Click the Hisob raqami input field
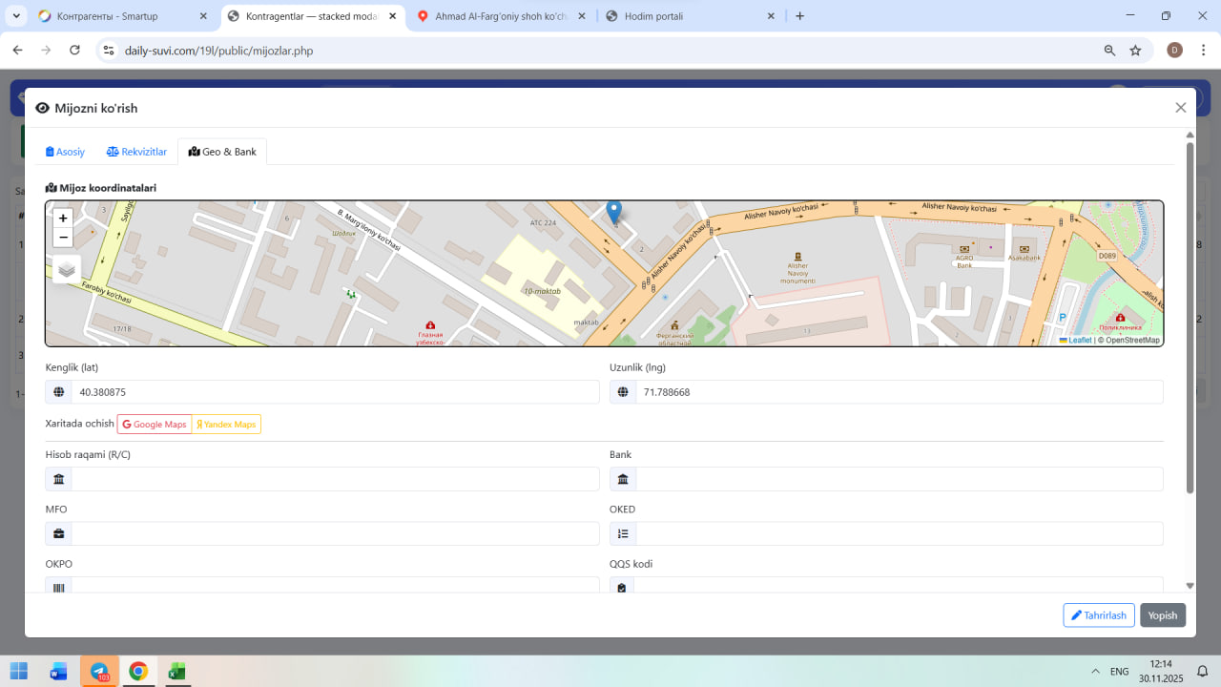This screenshot has width=1221, height=687. 335,479
